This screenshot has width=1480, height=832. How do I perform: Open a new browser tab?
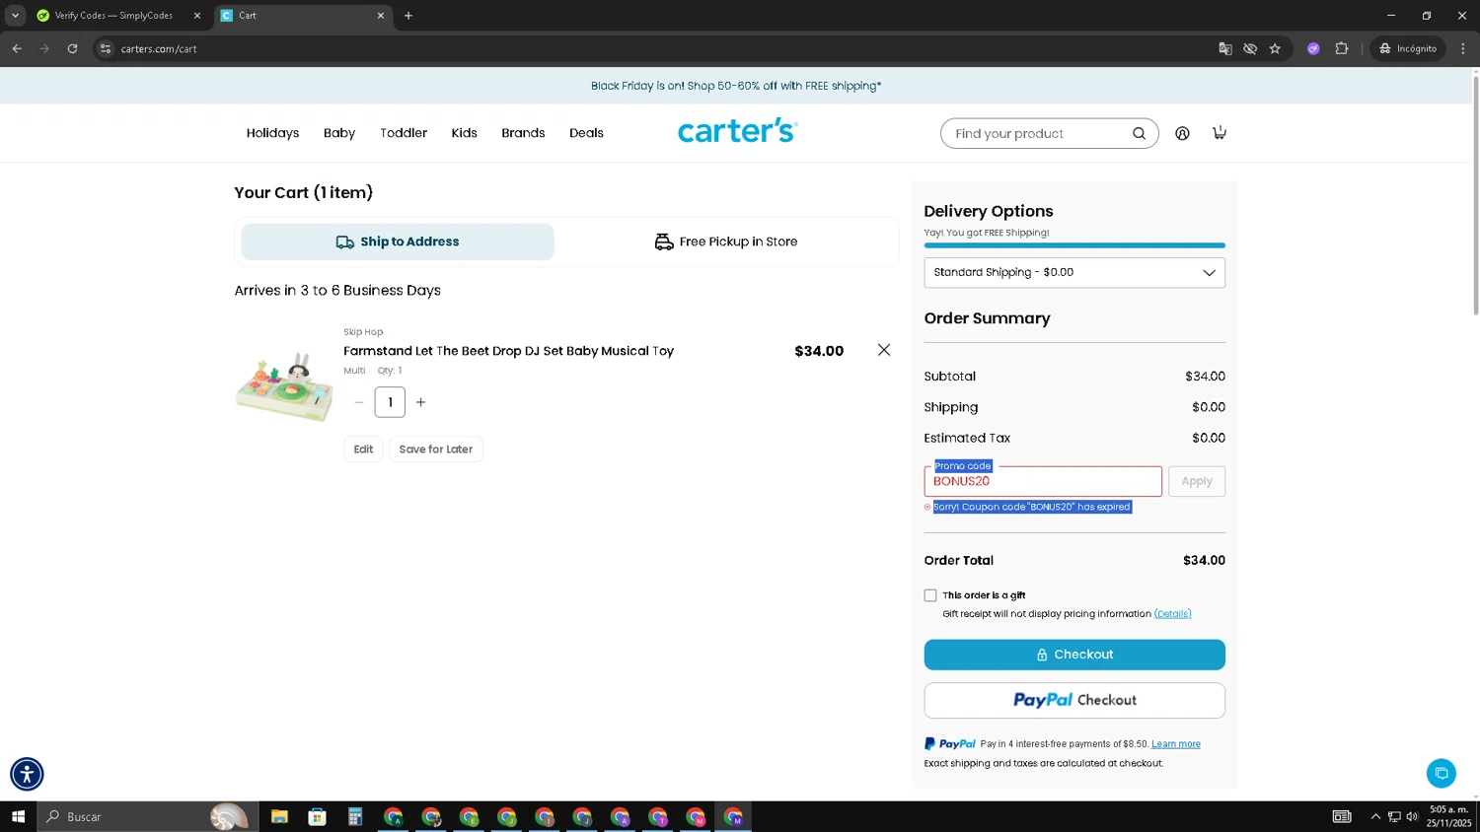point(408,16)
